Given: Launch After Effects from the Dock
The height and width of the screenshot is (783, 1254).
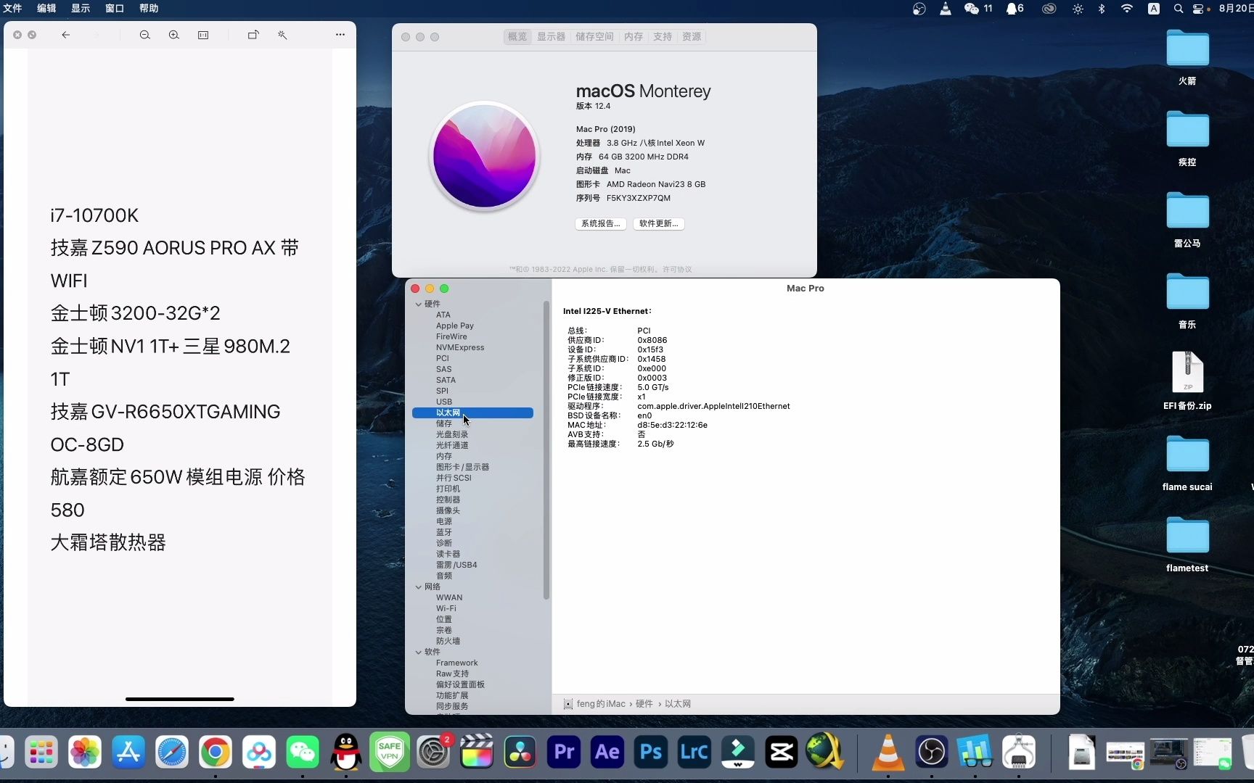Looking at the screenshot, I should pyautogui.click(x=607, y=753).
